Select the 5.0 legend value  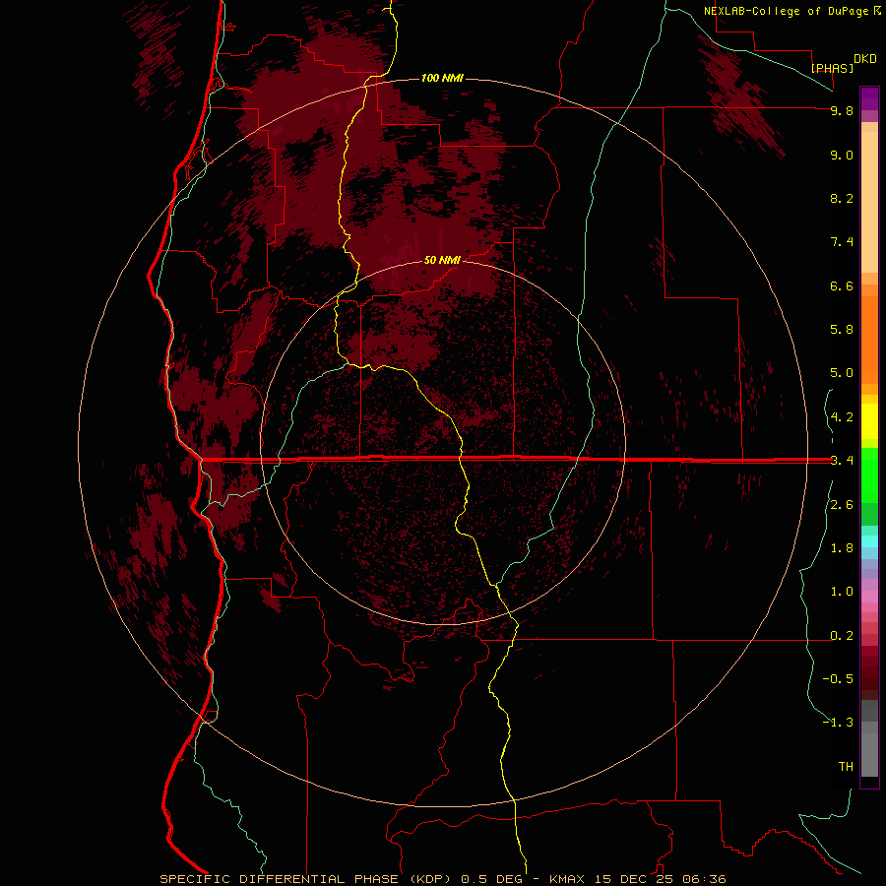click(842, 373)
